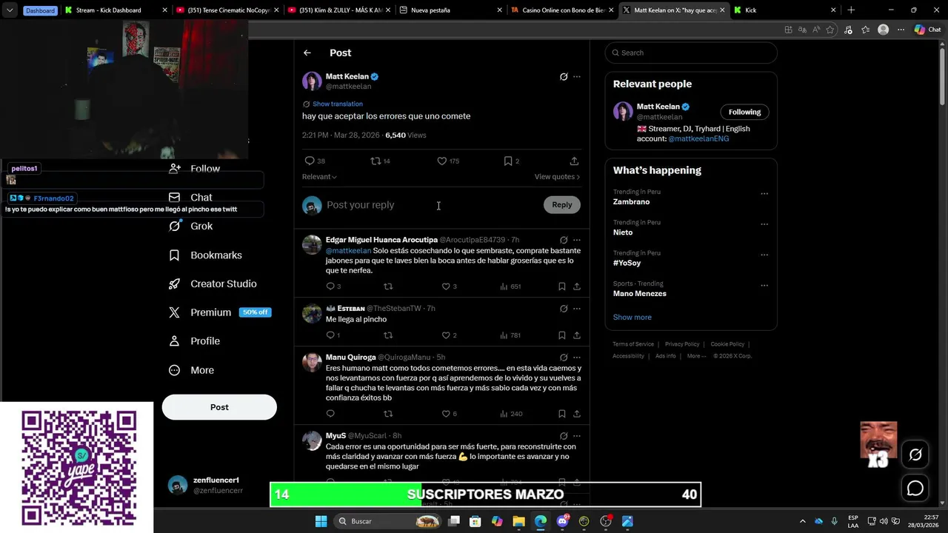Open more options for Zambrano trend
This screenshot has height=533, width=948.
pyautogui.click(x=764, y=194)
